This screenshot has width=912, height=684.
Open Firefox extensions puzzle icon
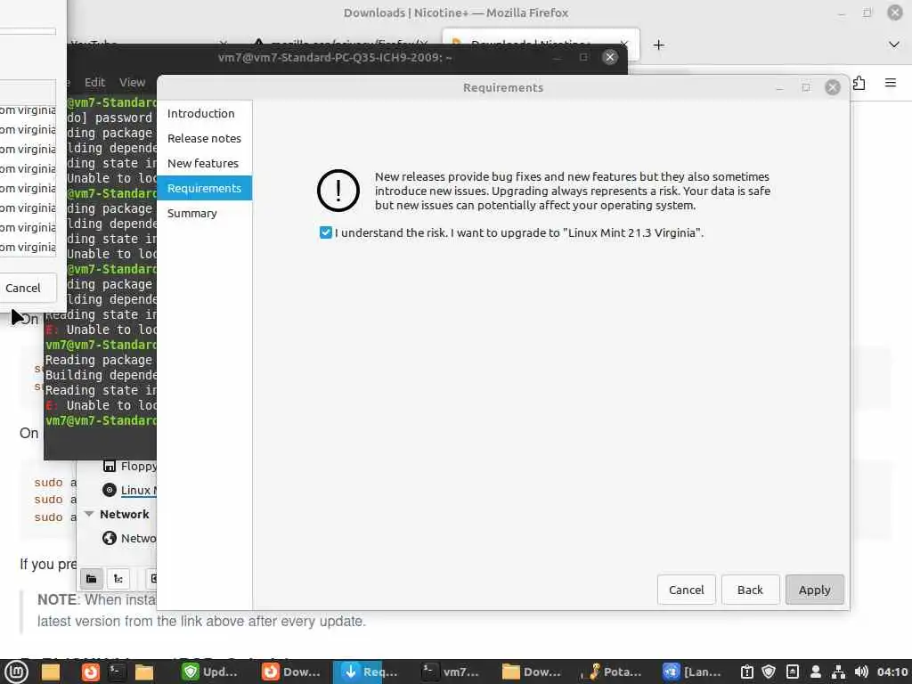point(859,83)
